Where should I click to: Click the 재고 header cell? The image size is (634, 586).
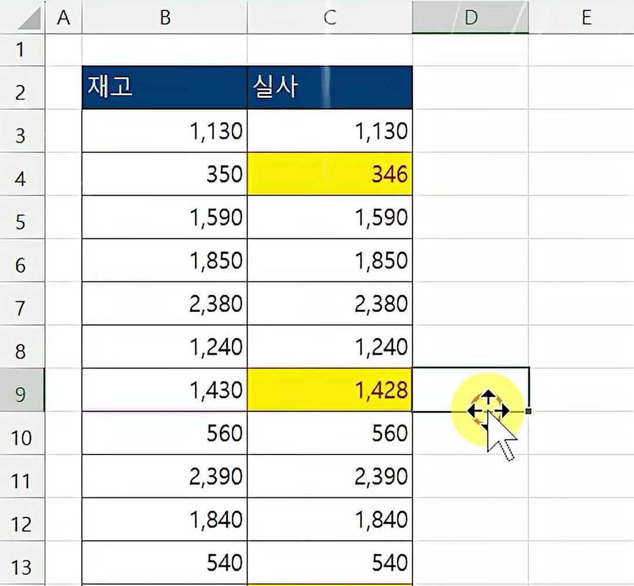pyautogui.click(x=164, y=87)
